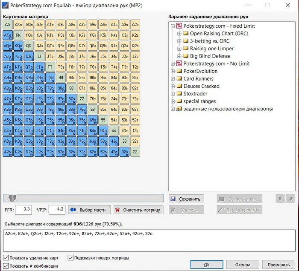Close the Equilab range dialog
This screenshot has width=299, height=271.
click(287, 5)
